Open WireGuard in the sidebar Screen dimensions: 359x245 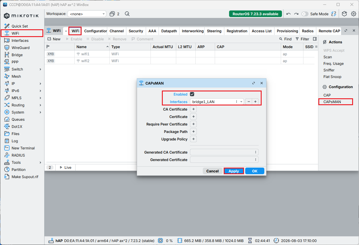point(21,48)
